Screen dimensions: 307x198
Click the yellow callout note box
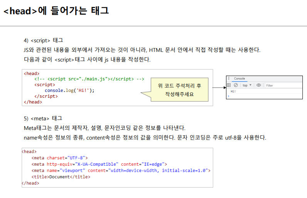(180, 90)
